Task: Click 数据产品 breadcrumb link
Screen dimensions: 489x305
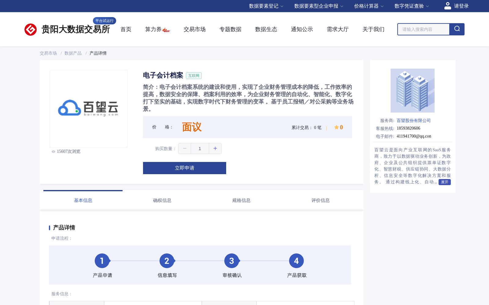Action: click(73, 53)
